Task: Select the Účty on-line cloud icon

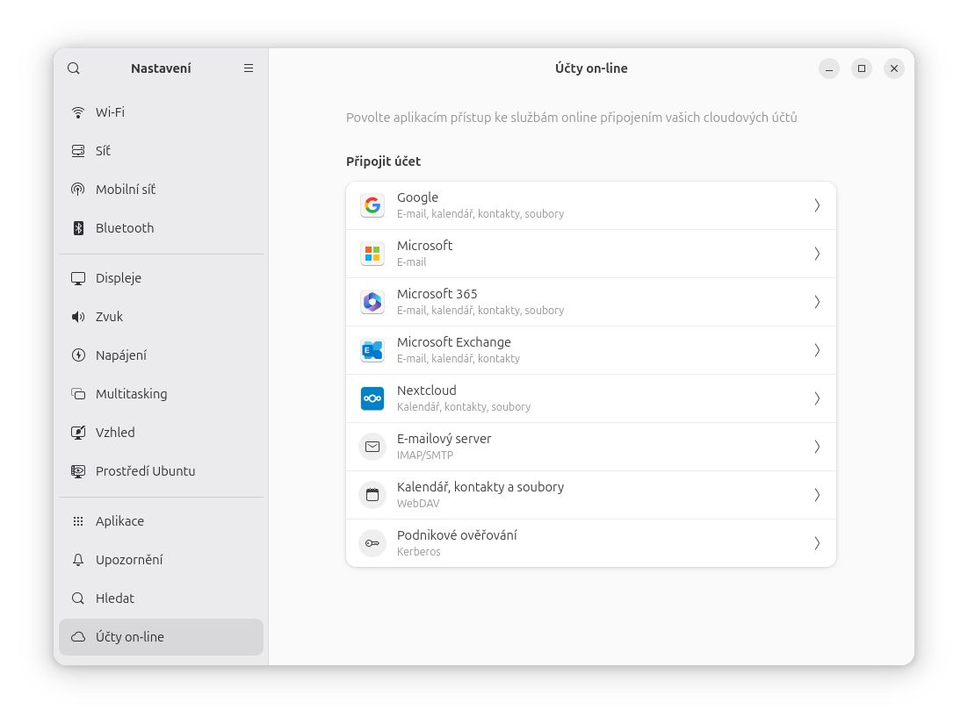Action: (78, 637)
